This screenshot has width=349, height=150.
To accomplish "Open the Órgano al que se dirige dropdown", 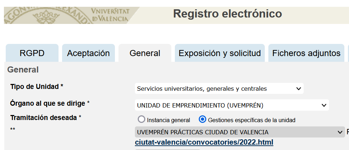I will coord(232,105).
